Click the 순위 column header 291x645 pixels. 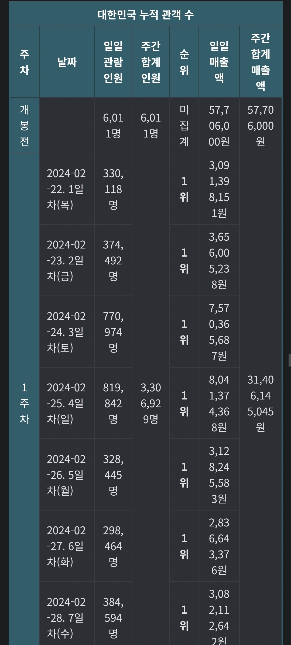point(184,62)
